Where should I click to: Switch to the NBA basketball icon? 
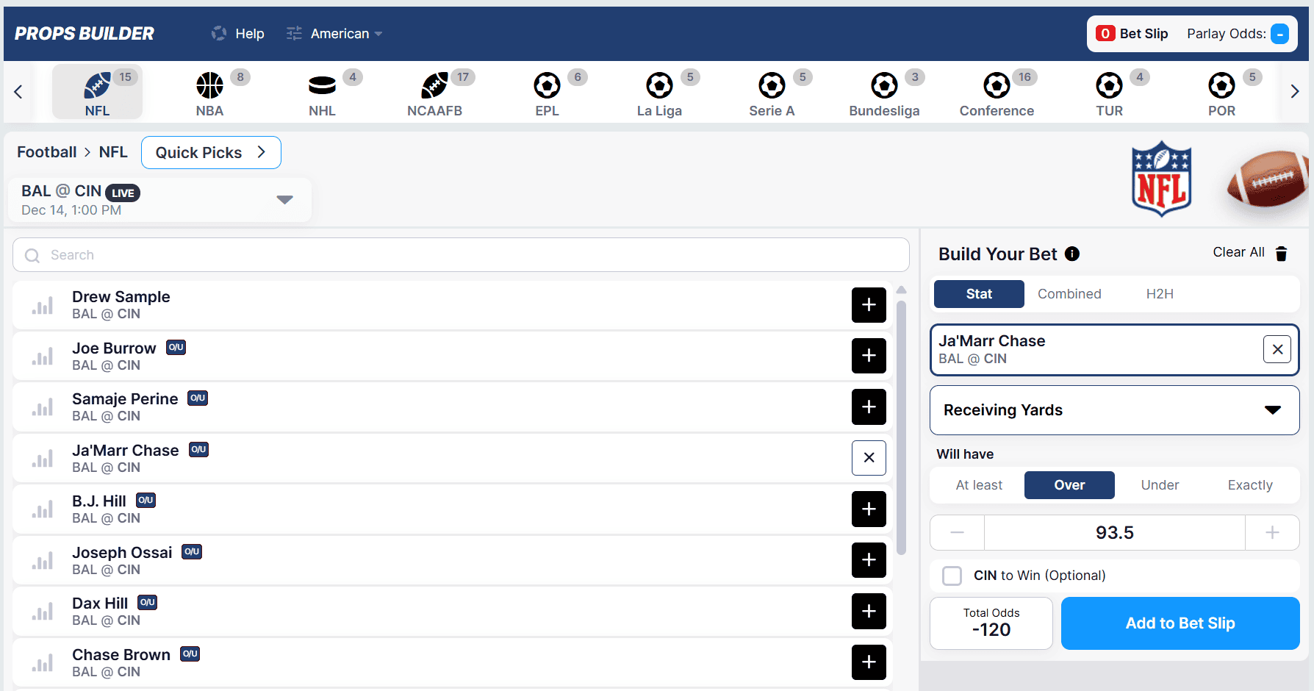tap(209, 86)
